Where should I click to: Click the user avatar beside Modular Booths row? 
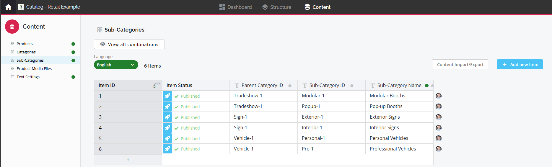click(x=439, y=96)
